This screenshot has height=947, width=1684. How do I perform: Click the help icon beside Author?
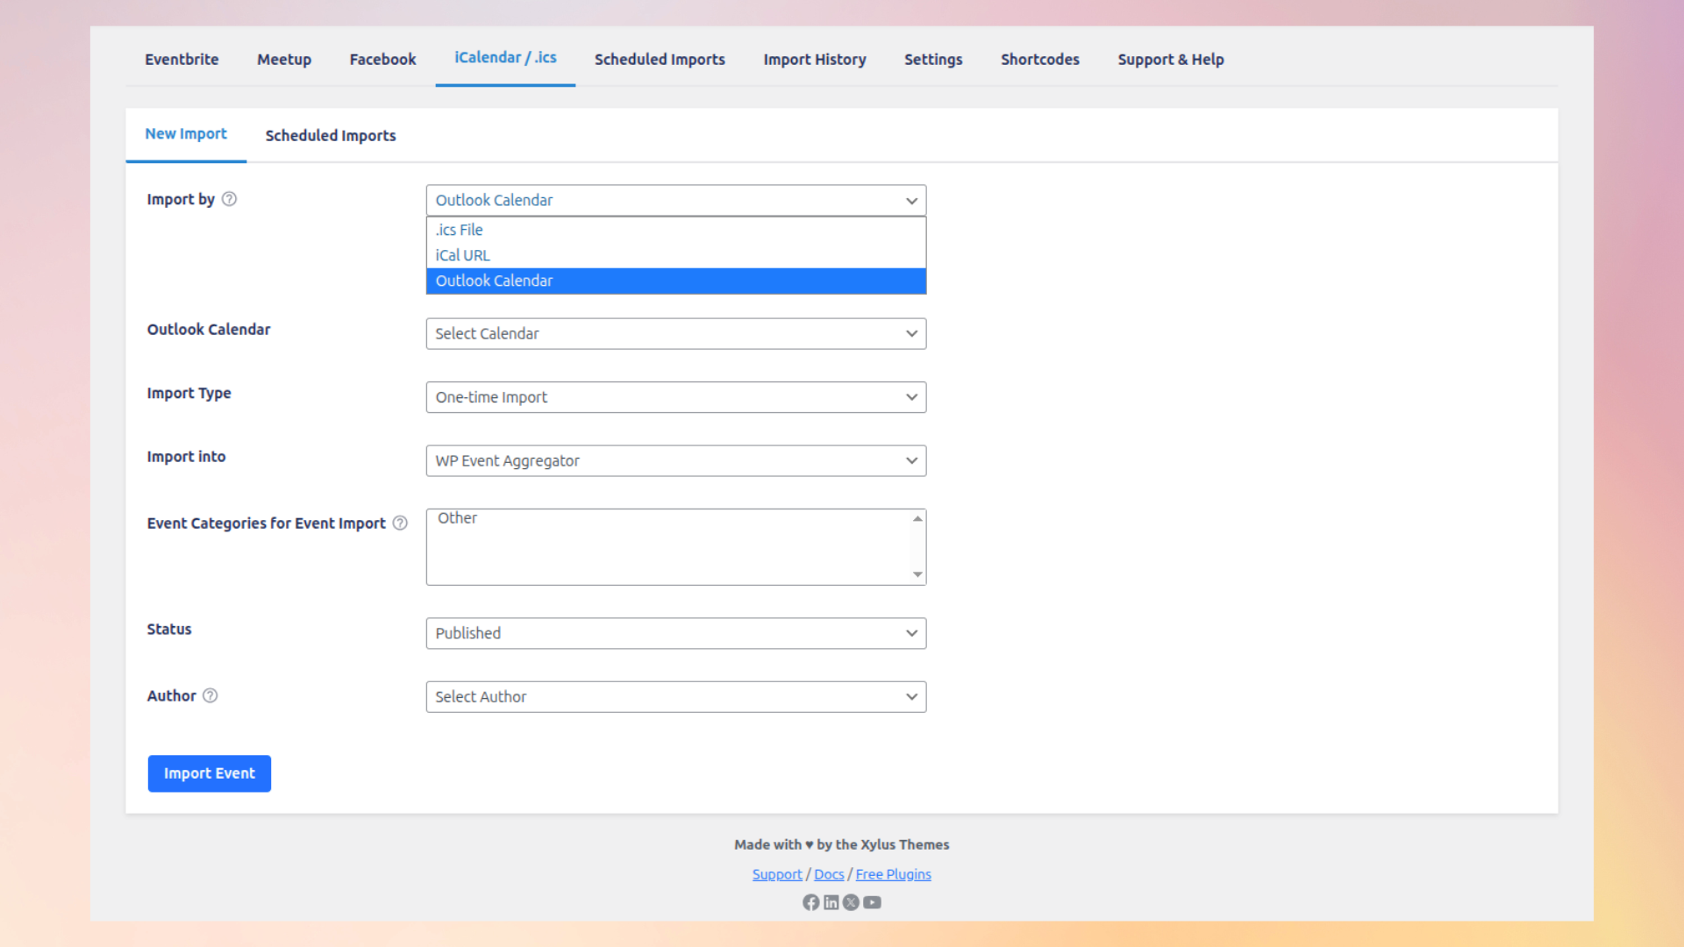coord(210,696)
